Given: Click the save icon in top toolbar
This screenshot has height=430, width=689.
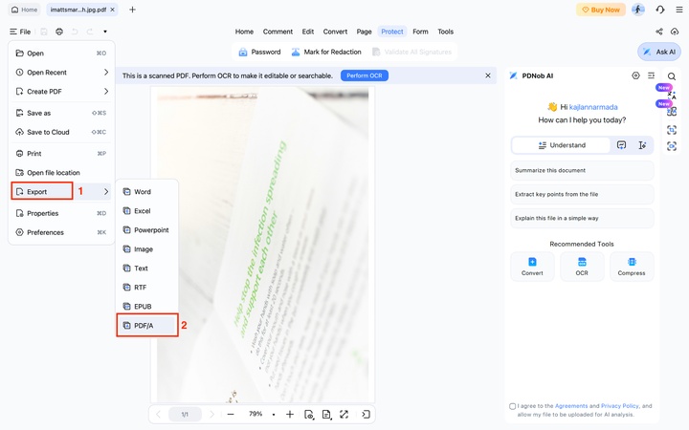Looking at the screenshot, I should coord(44,32).
